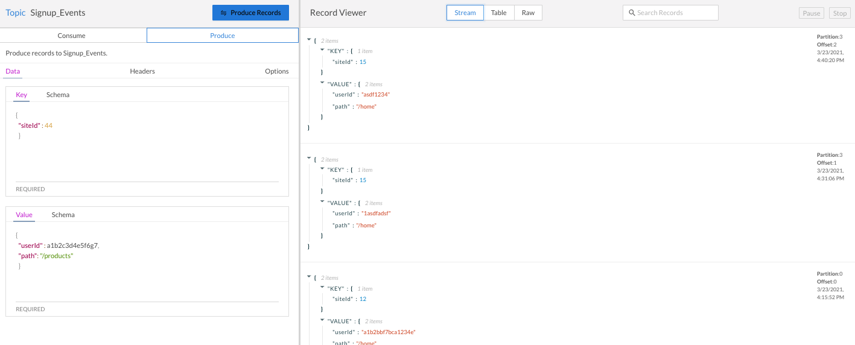
Task: Click the siteId value 44 in key editor
Action: [x=49, y=125]
